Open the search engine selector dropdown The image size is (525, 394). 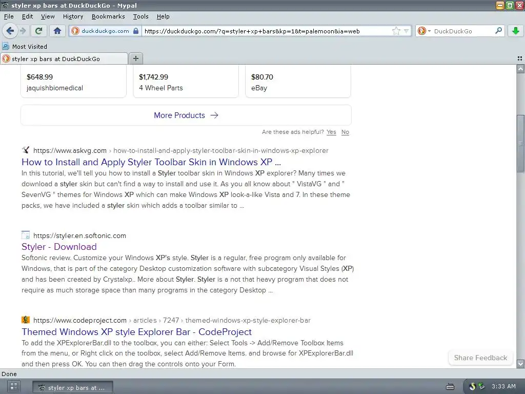424,31
